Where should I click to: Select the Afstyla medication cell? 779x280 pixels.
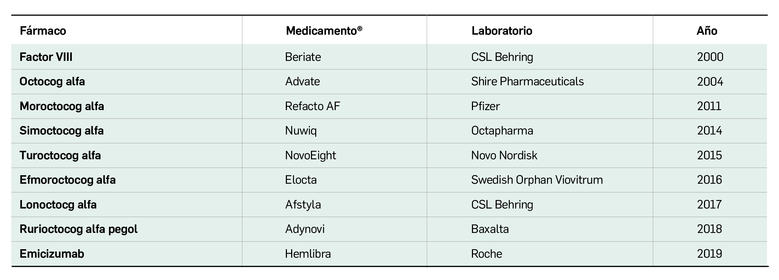click(x=303, y=205)
